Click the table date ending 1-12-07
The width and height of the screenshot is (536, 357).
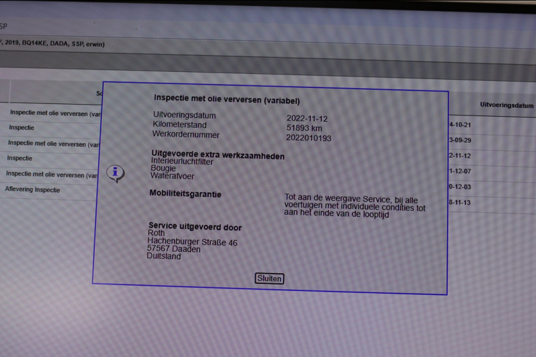click(459, 171)
